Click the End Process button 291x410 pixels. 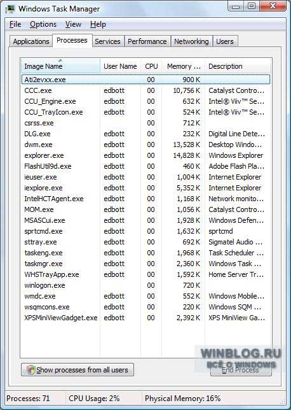(241, 370)
